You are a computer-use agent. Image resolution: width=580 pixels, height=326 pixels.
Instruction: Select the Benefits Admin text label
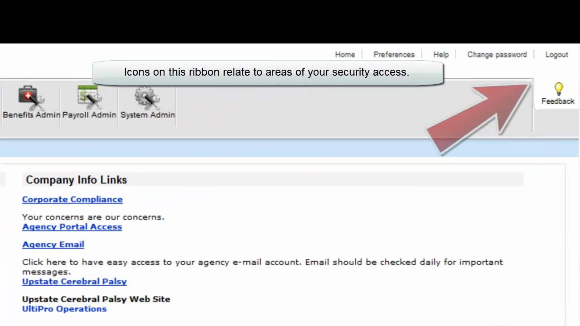click(31, 115)
